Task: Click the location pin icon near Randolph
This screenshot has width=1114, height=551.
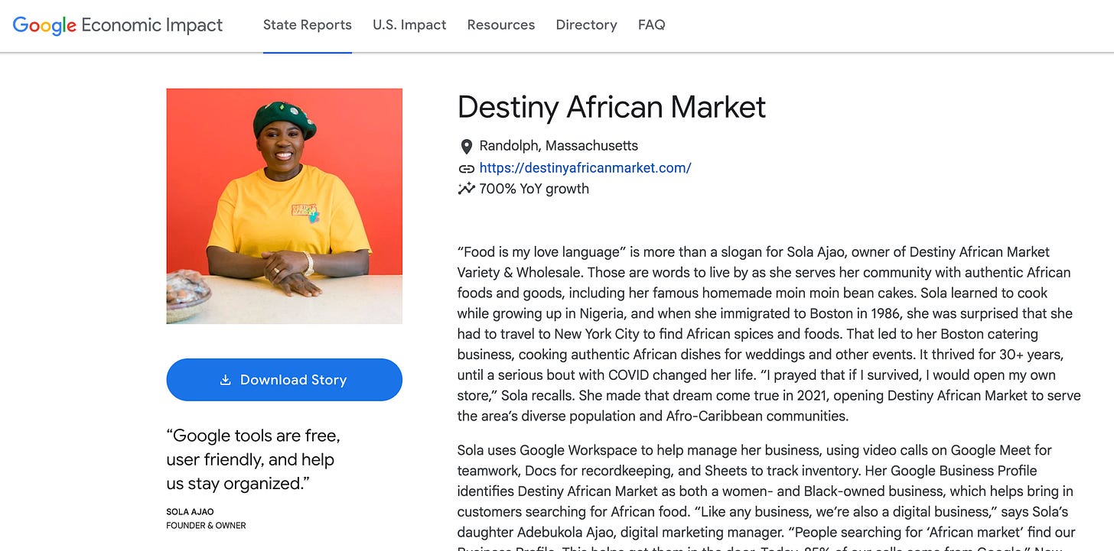Action: [x=466, y=146]
